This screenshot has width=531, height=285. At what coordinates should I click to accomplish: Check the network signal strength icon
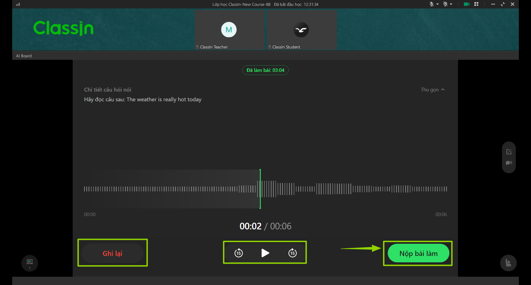[18, 4]
